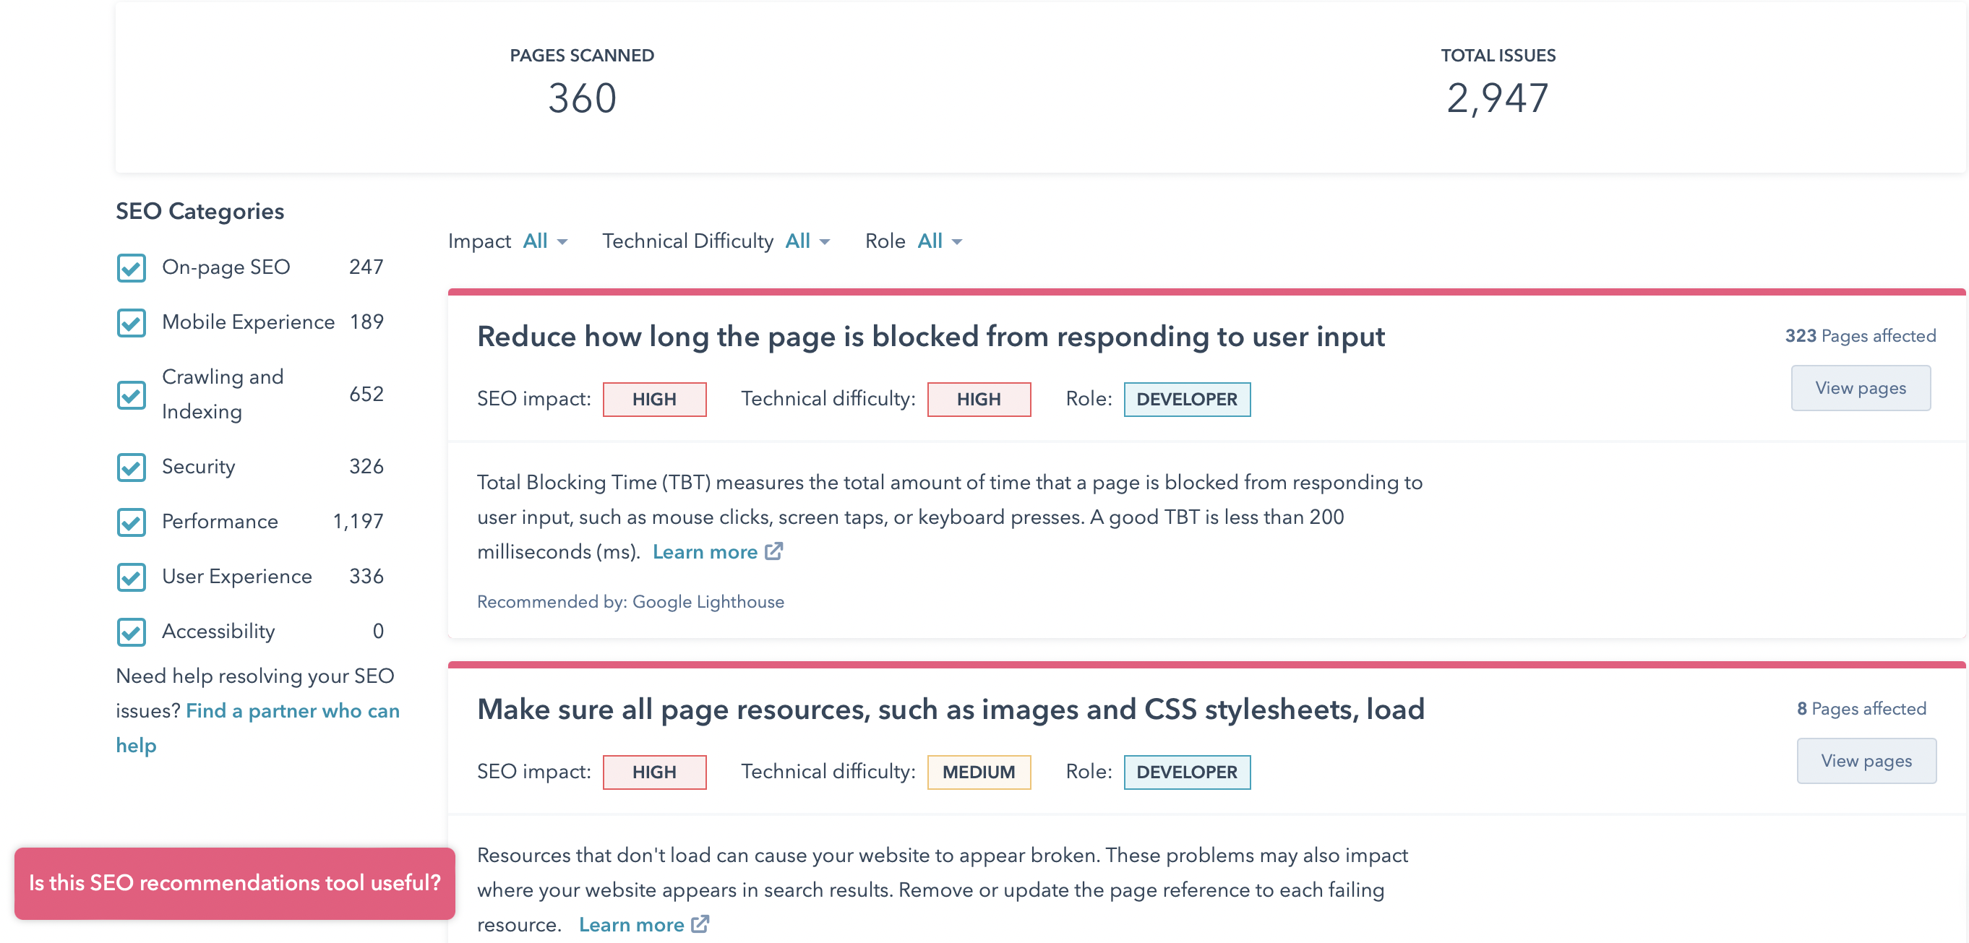Click the external link icon after resources Learn more

700,924
